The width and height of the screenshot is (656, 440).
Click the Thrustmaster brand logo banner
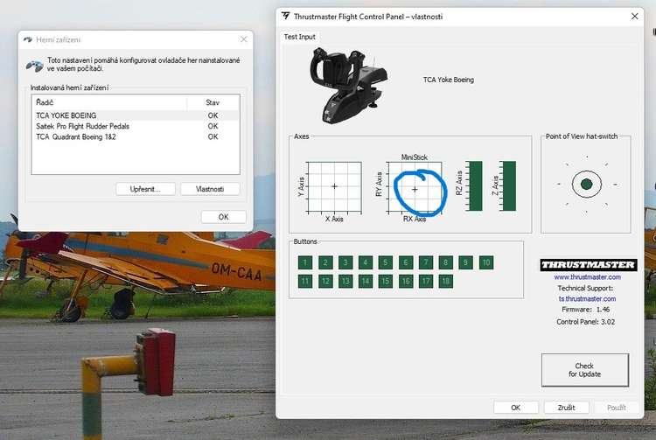pos(589,265)
